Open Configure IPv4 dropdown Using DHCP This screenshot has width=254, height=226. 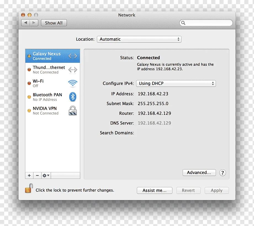176,84
